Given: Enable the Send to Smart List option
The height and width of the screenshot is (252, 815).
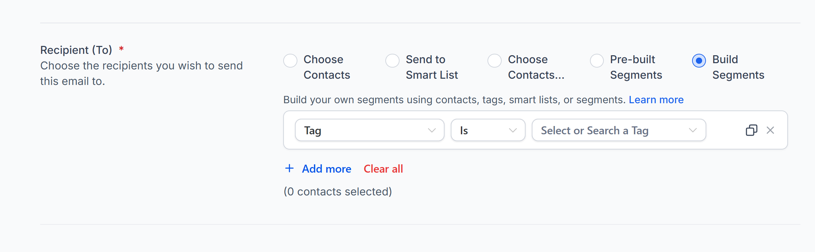Looking at the screenshot, I should click(392, 60).
